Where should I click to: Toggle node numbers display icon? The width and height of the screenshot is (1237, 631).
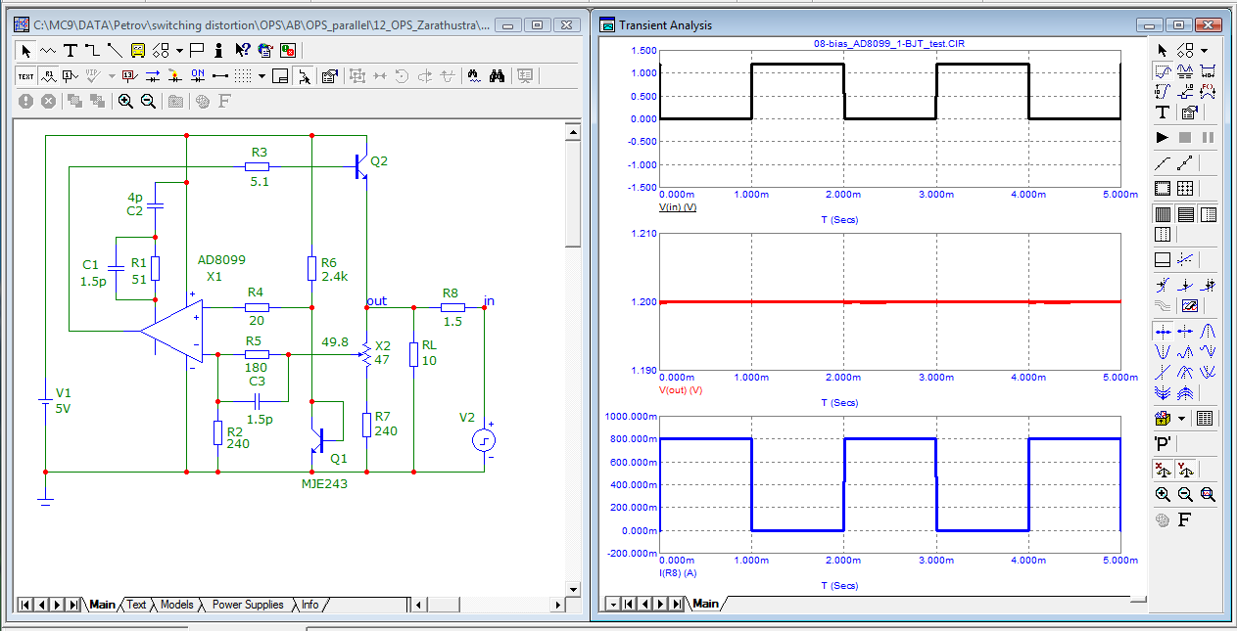click(70, 76)
